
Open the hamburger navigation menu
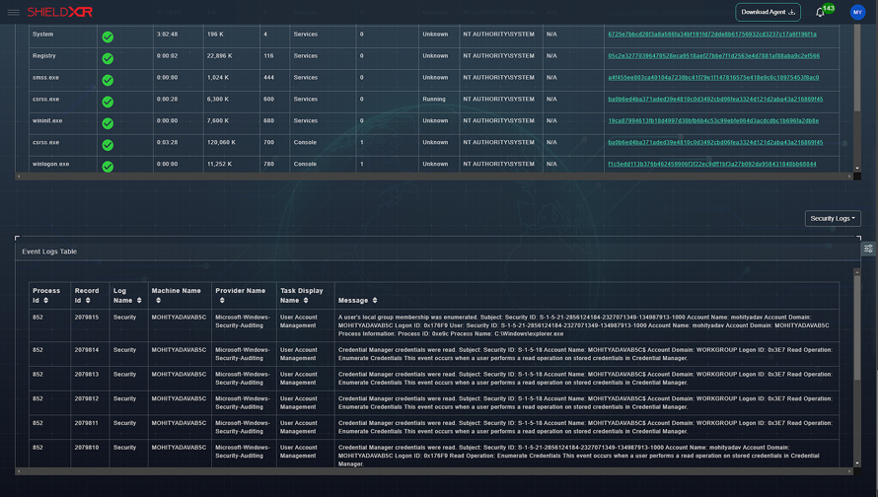[14, 12]
